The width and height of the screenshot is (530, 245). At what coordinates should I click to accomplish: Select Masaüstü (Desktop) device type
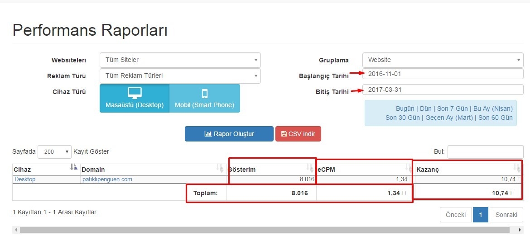135,98
